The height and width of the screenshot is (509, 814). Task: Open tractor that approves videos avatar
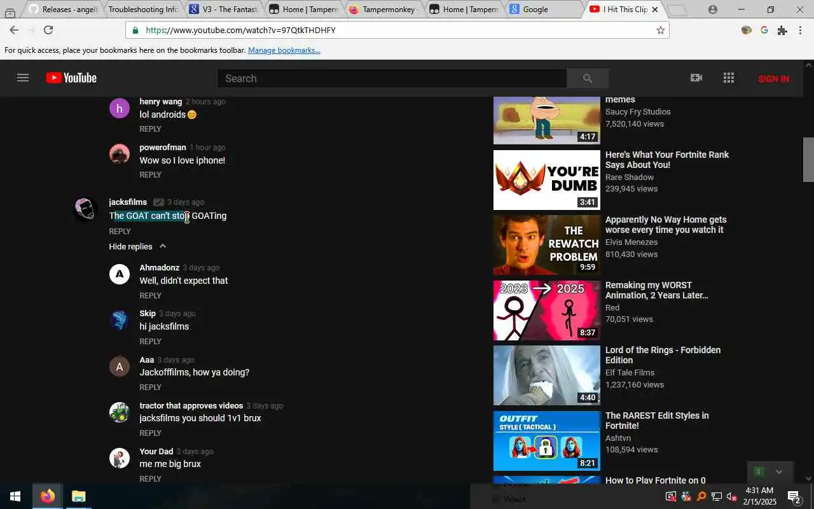120,412
